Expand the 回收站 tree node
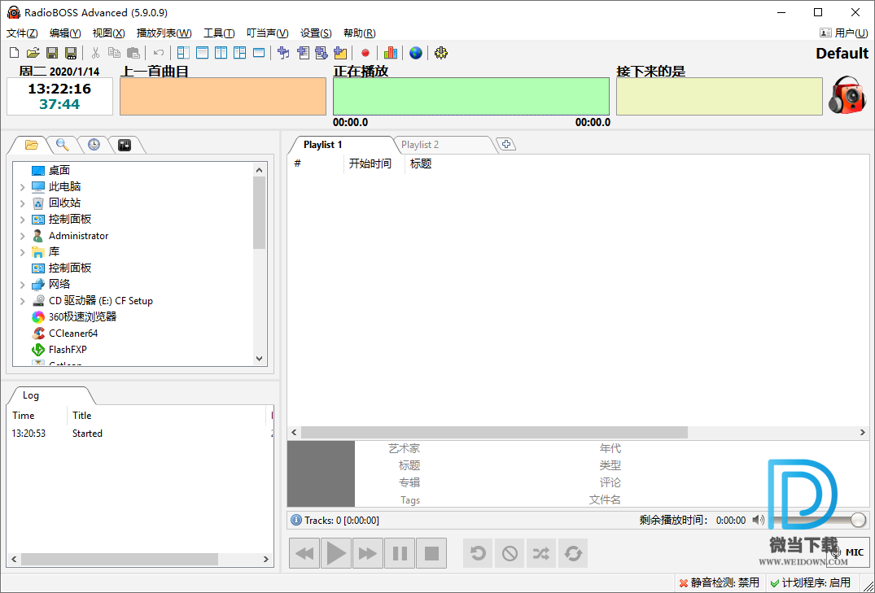The height and width of the screenshot is (593, 875). [22, 203]
